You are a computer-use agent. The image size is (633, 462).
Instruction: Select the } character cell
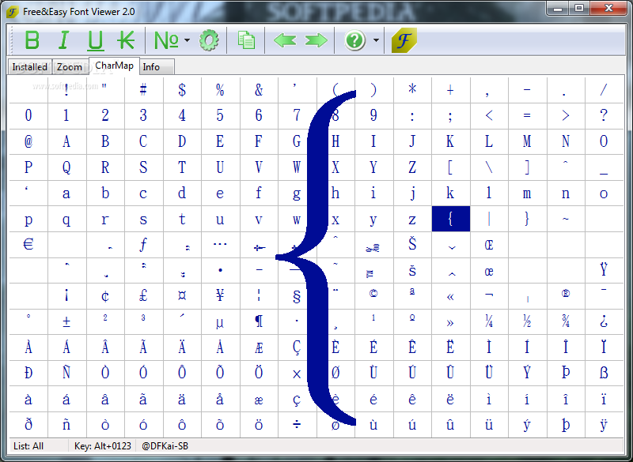(x=527, y=219)
